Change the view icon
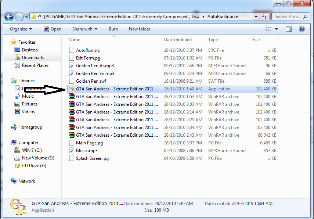Image resolution: width=314 pixels, height=219 pixels. [268, 29]
